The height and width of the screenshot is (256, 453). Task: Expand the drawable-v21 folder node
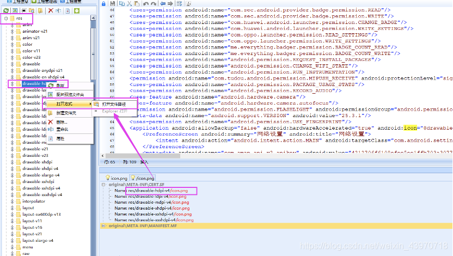tap(12, 149)
